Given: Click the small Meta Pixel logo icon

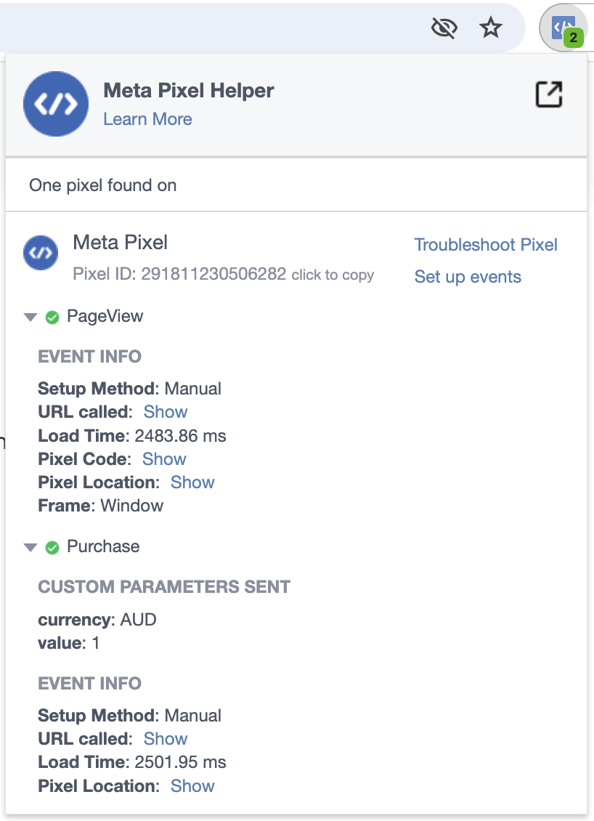Looking at the screenshot, I should pos(40,253).
